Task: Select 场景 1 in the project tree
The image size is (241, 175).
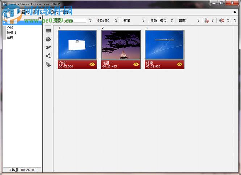Action: [x=11, y=32]
